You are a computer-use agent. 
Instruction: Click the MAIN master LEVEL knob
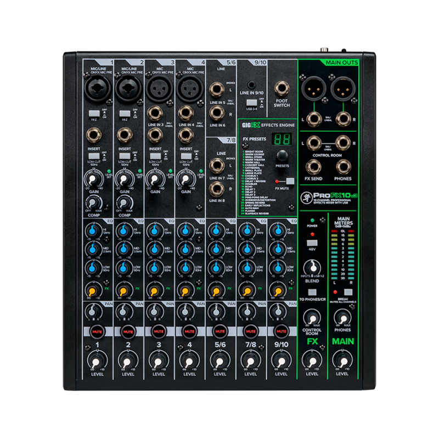[x=342, y=361]
